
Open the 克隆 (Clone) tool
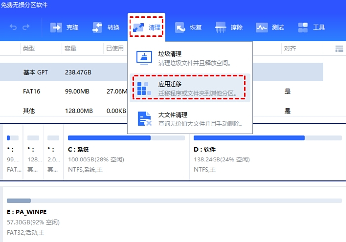point(64,27)
